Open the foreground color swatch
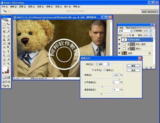Image resolution: width=160 pixels, height=123 pixels. pyautogui.click(x=4, y=69)
